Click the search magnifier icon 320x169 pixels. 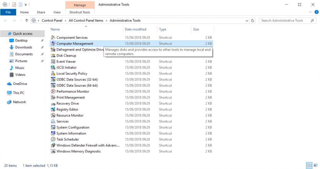(x=312, y=20)
